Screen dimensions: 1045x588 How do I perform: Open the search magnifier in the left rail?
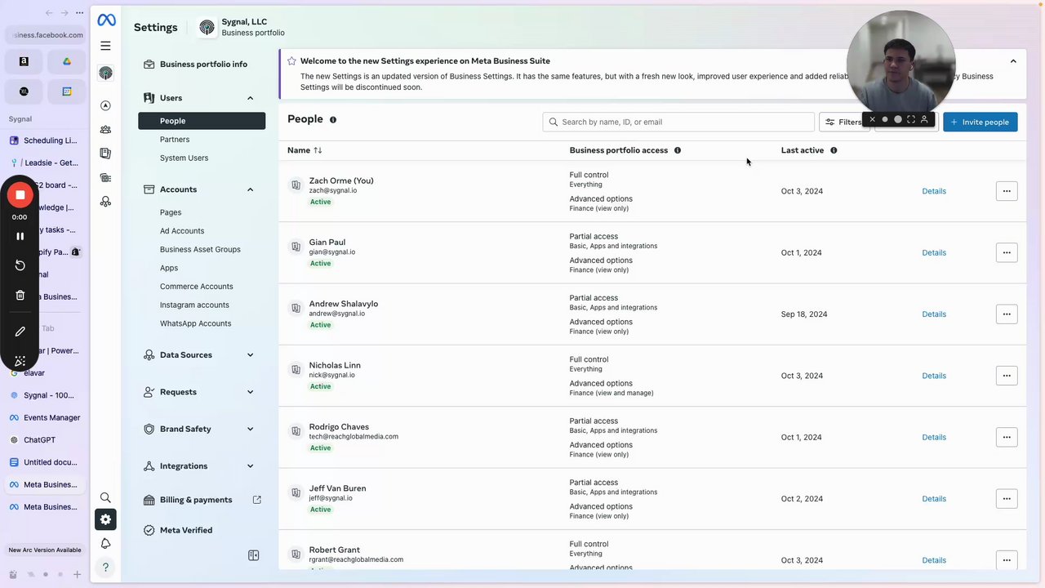105,497
